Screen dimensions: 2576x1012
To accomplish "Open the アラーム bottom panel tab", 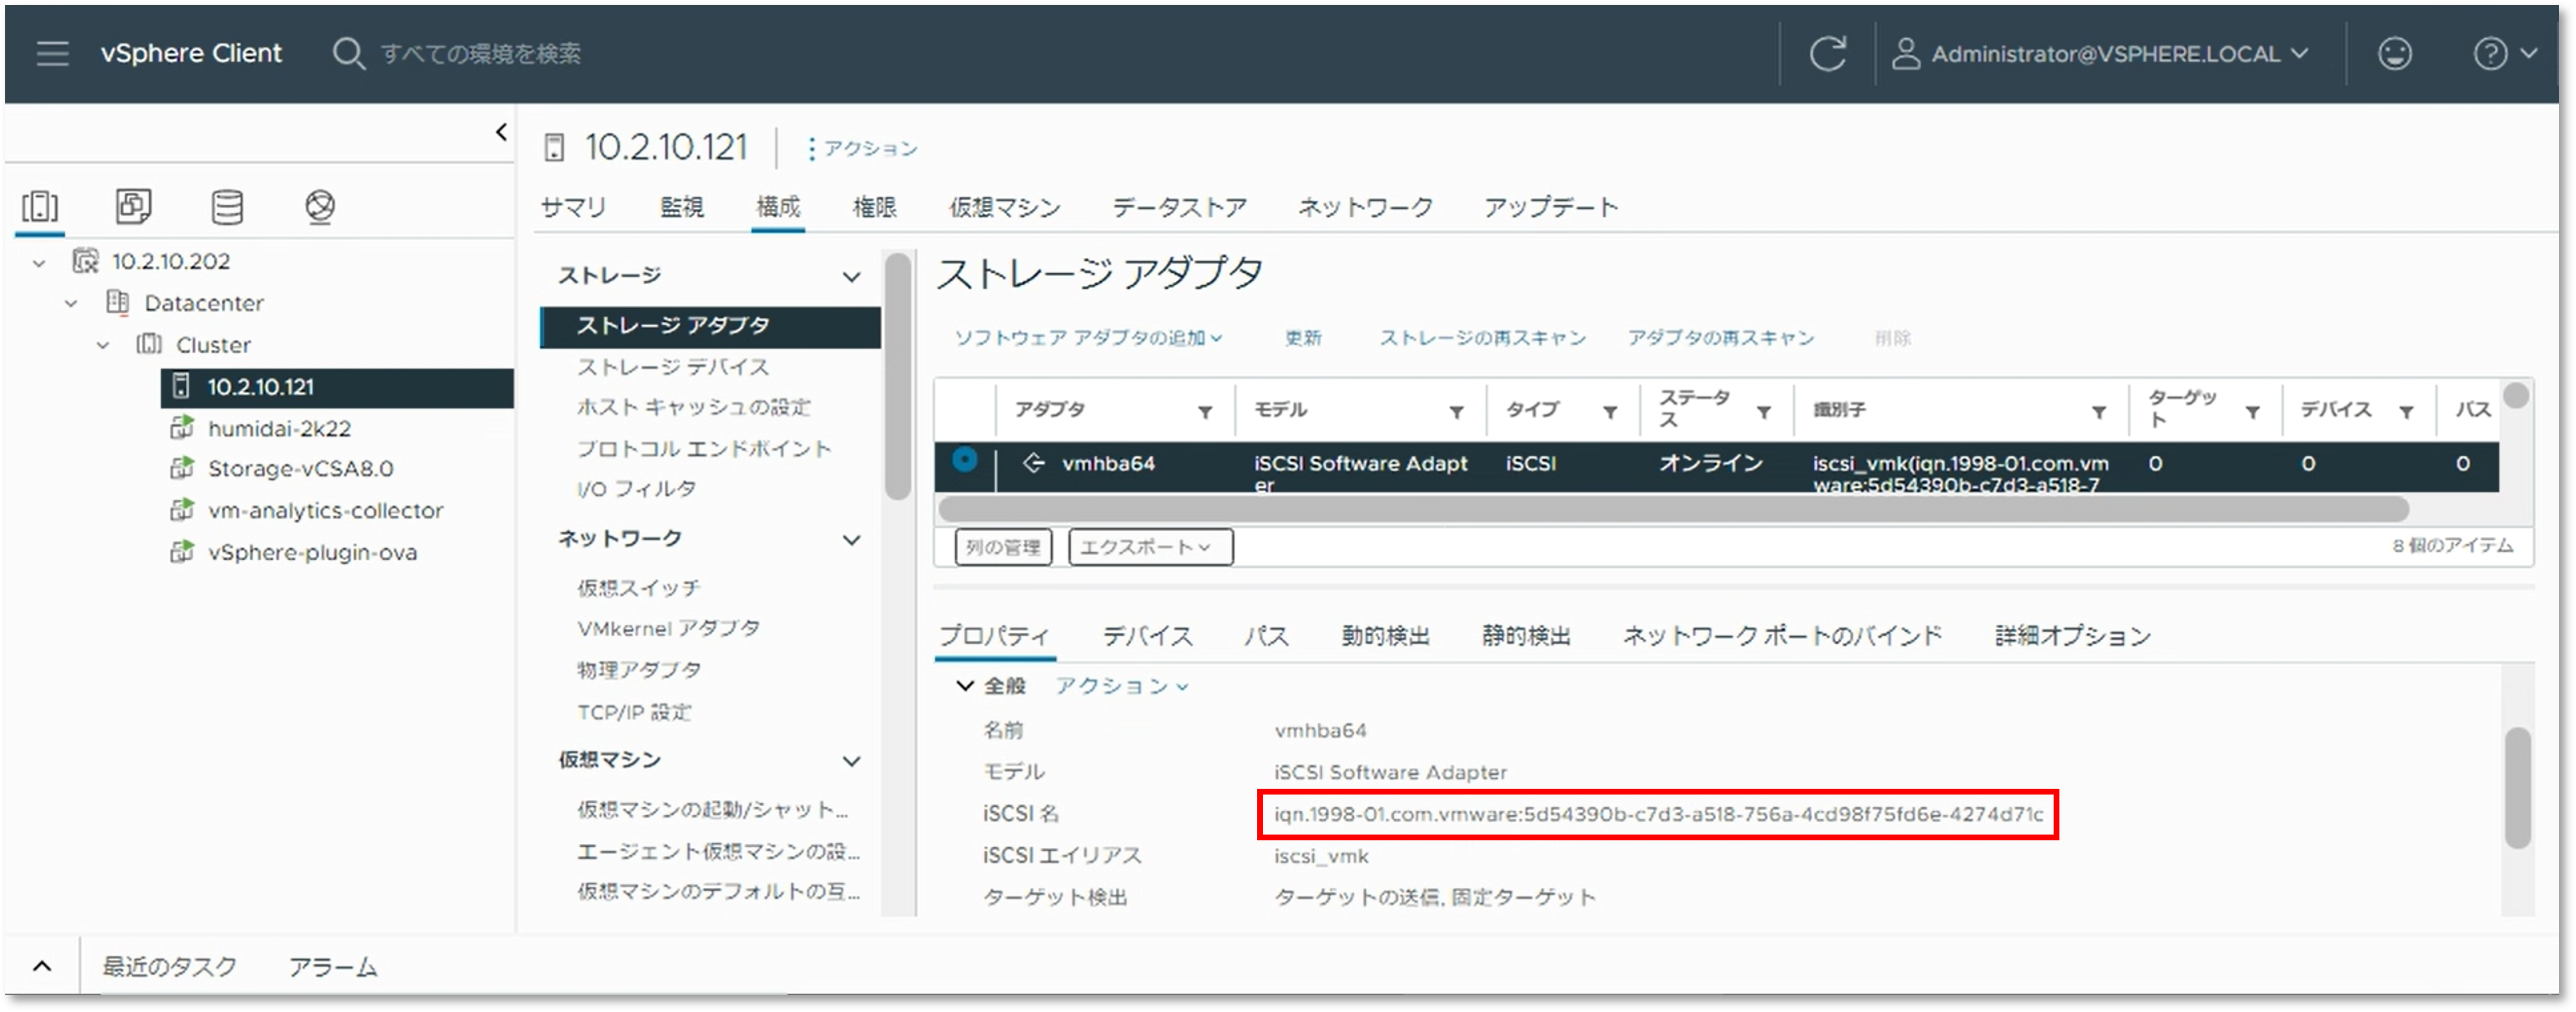I will click(x=333, y=967).
